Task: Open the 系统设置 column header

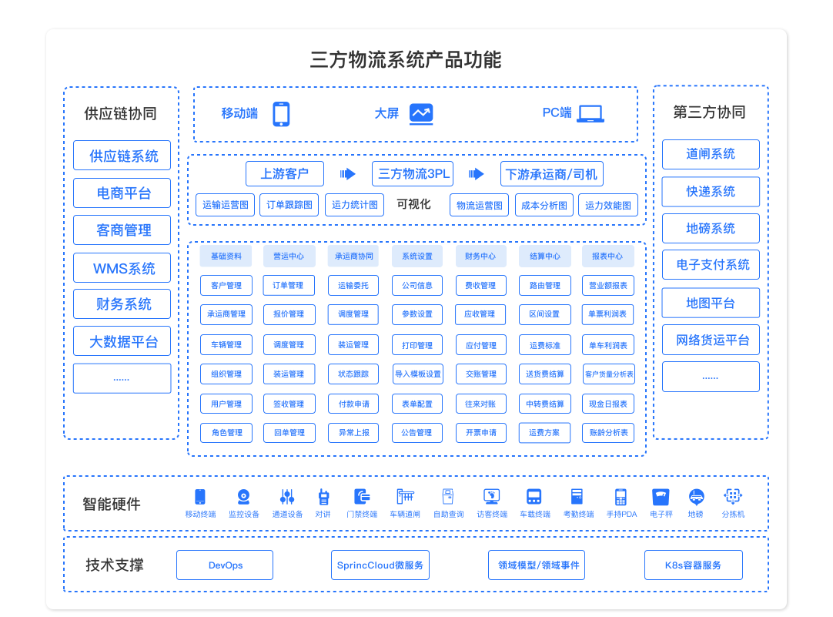Action: click(417, 257)
